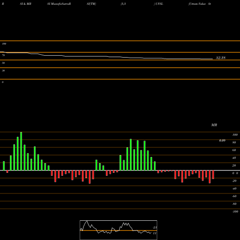This screenshot has height=240, width=240.
Task: Click the MR label above histogram
Action: [x=214, y=125]
